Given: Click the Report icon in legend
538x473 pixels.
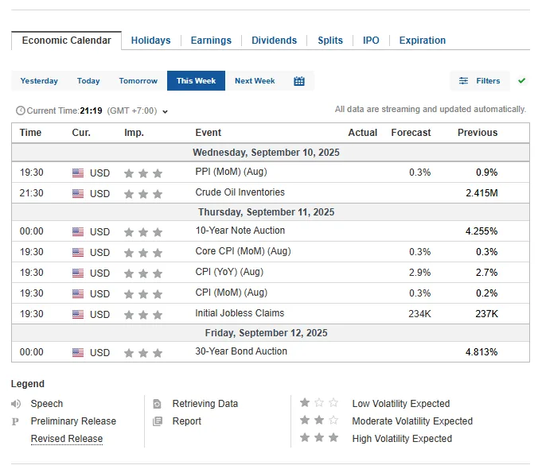Looking at the screenshot, I should [x=157, y=421].
